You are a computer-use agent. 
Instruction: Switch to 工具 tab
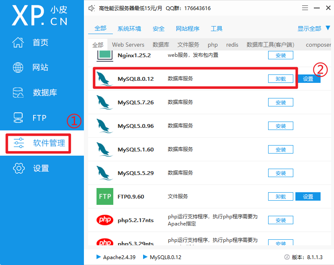click(x=217, y=29)
